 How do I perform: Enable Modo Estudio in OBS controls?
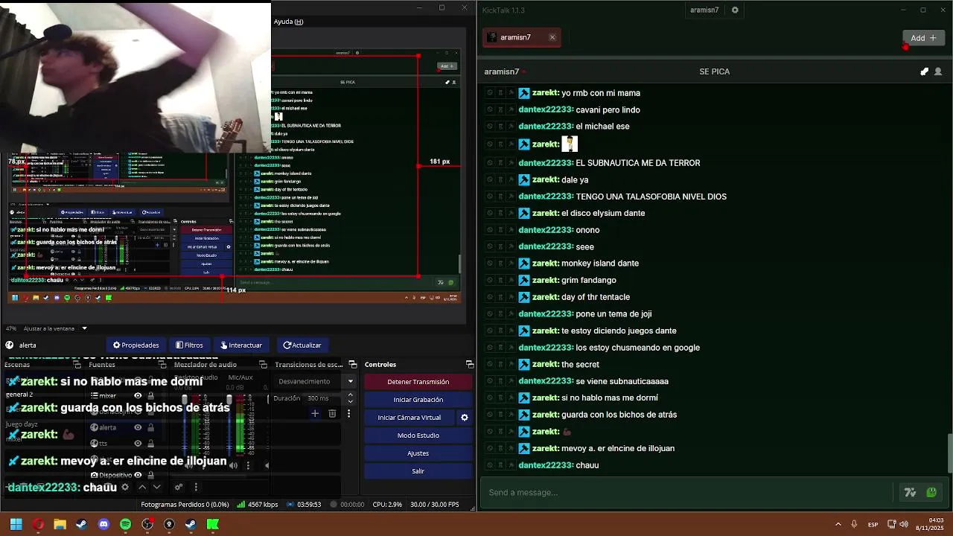[x=418, y=435]
